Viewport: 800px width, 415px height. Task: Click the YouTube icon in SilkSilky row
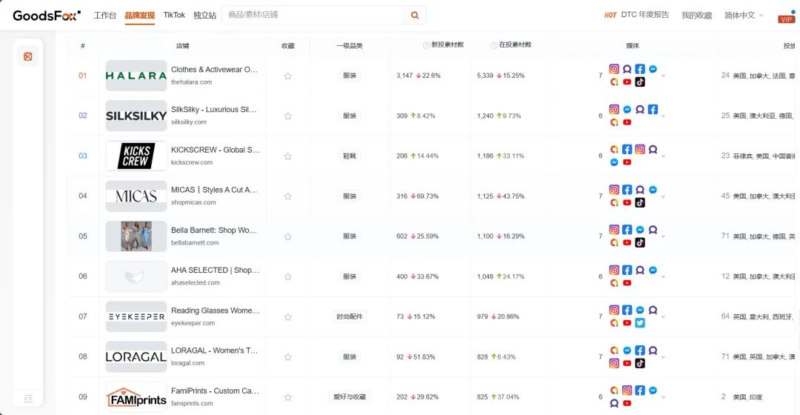pyautogui.click(x=627, y=122)
